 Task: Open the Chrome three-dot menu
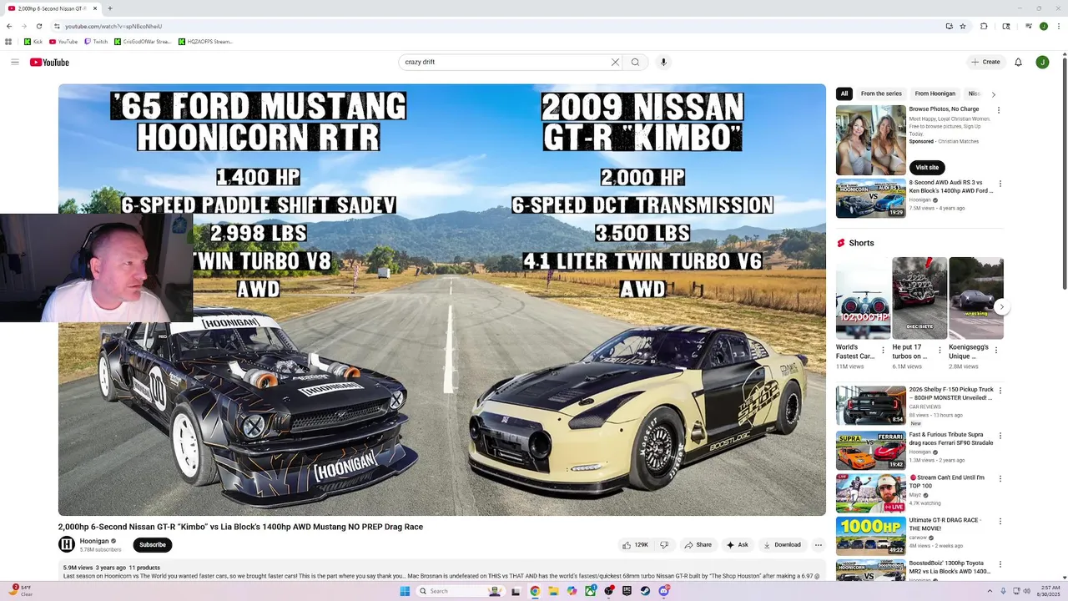click(x=1057, y=26)
